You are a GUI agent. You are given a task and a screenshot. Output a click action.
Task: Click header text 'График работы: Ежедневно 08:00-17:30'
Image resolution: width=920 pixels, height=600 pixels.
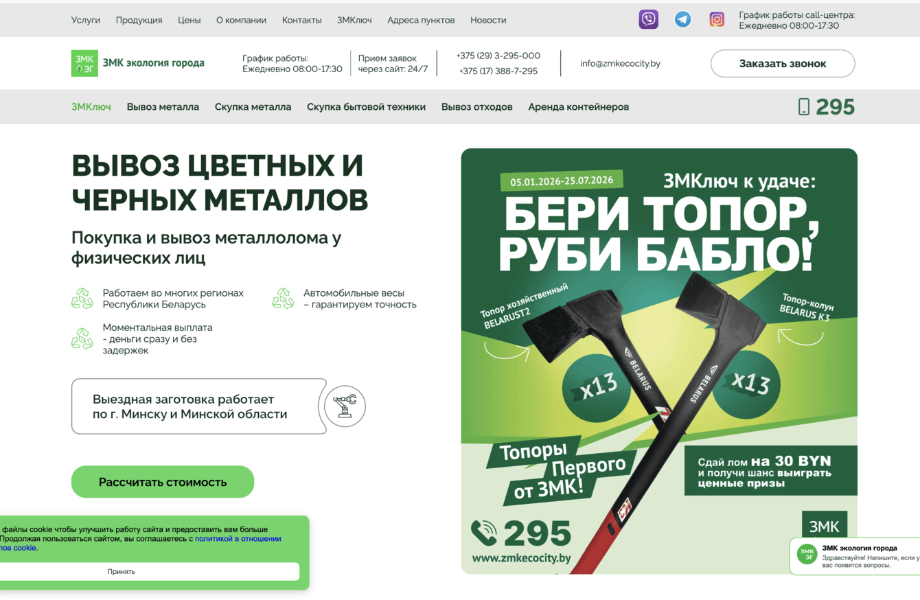(x=292, y=63)
